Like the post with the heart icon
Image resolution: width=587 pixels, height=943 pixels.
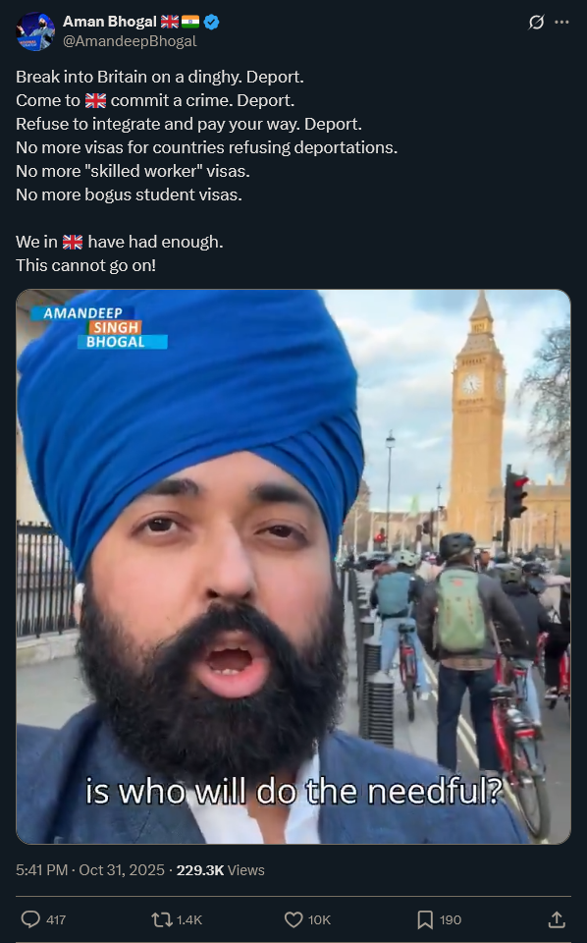[x=293, y=919]
